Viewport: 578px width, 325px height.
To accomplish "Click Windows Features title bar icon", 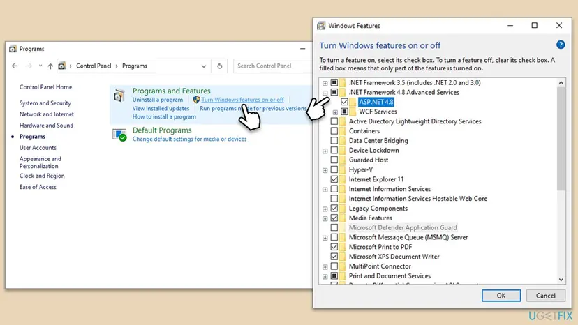I will pos(321,26).
